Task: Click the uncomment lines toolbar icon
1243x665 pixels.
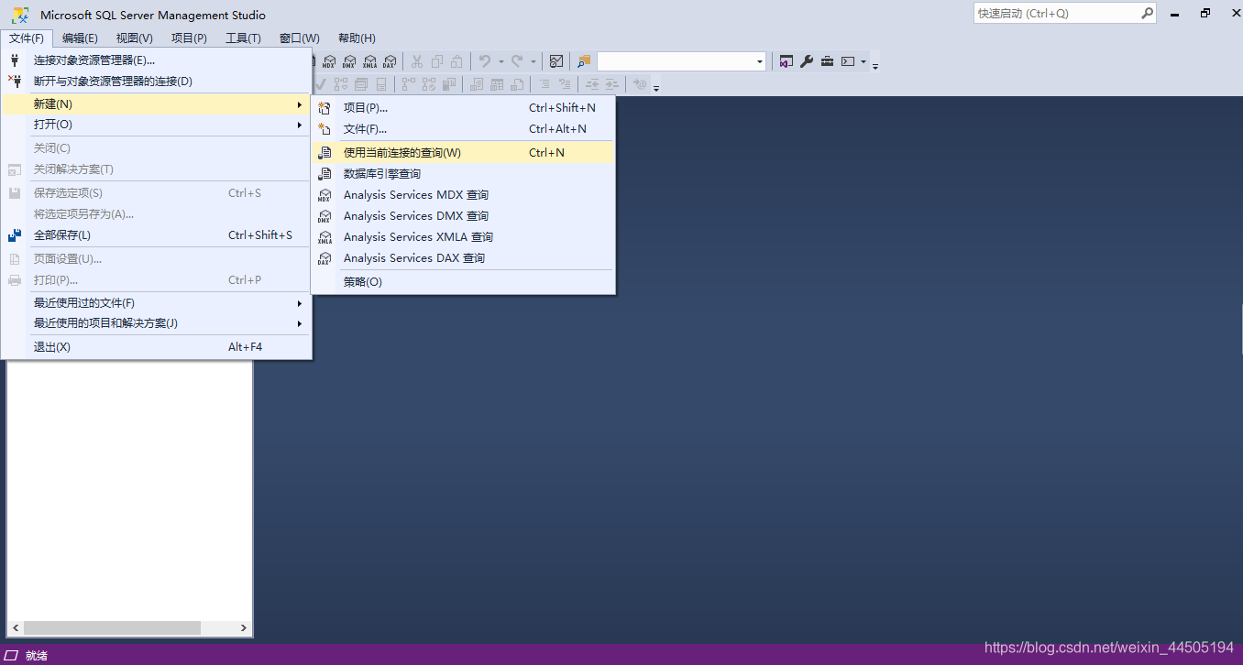Action: coord(565,84)
